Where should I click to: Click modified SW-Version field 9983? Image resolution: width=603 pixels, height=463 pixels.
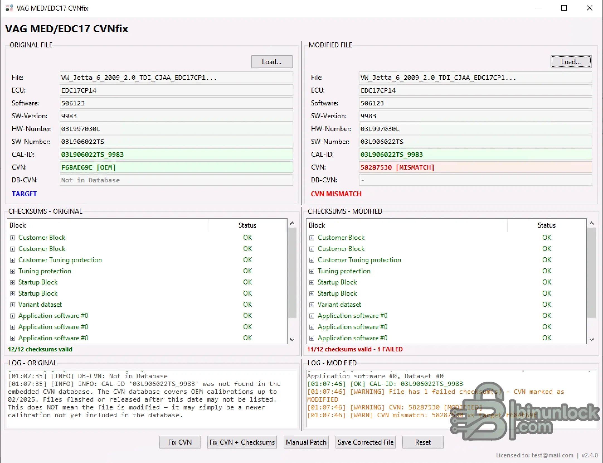(x=475, y=116)
